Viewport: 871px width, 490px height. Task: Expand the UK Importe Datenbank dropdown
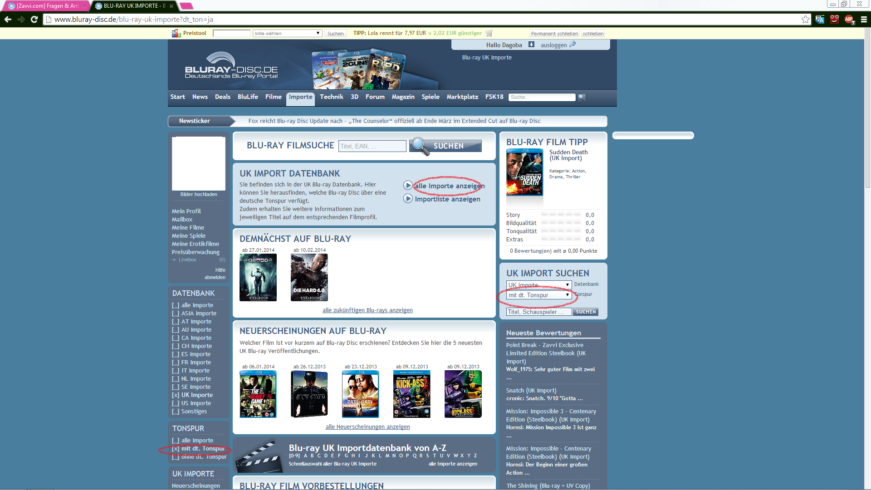538,284
